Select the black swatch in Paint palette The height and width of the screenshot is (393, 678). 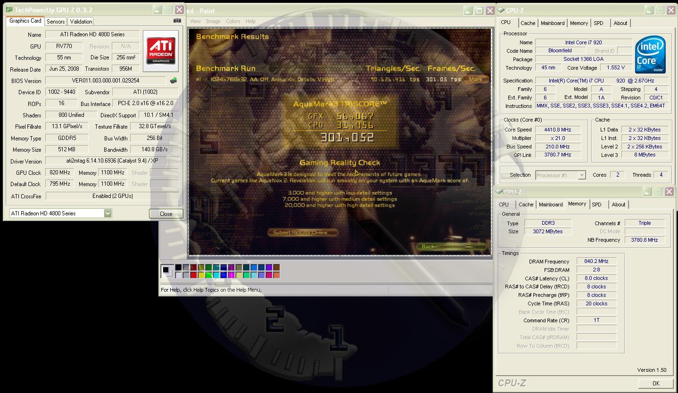coord(178,267)
